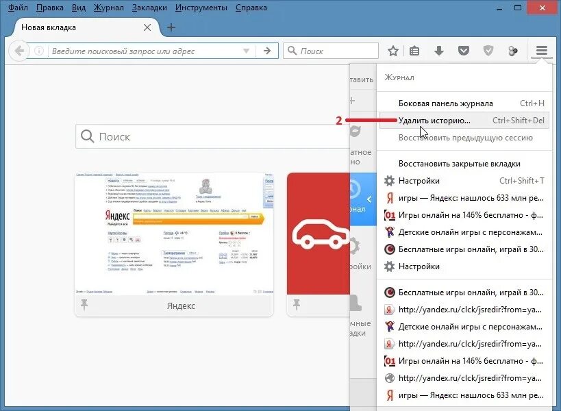
Task: Open first Игры онлайн на 146% entry
Action: [x=464, y=215]
